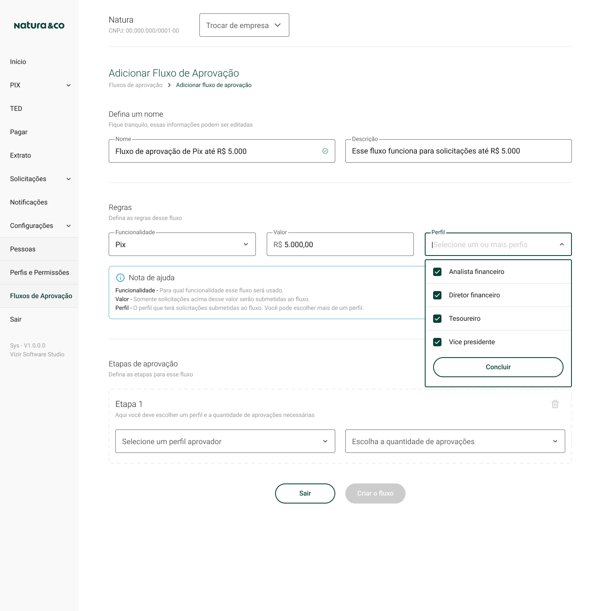Image resolution: width=602 pixels, height=611 pixels.
Task: Click the info icon in Nota de ajuda
Action: (120, 277)
